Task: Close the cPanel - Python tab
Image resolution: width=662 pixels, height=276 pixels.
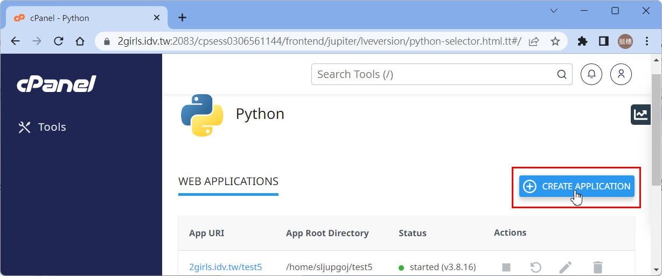Action: click(157, 18)
